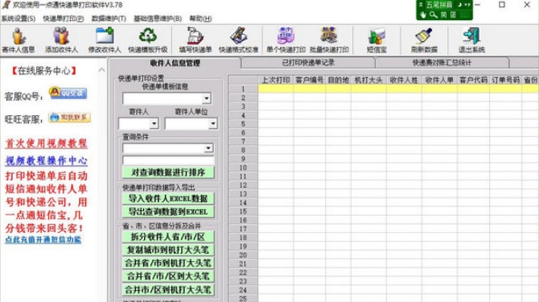The width and height of the screenshot is (539, 302).
Task: Select row 1 header in grid
Action: (x=243, y=89)
